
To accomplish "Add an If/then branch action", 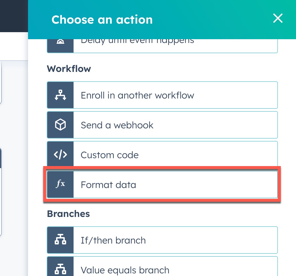I will click(x=113, y=240).
